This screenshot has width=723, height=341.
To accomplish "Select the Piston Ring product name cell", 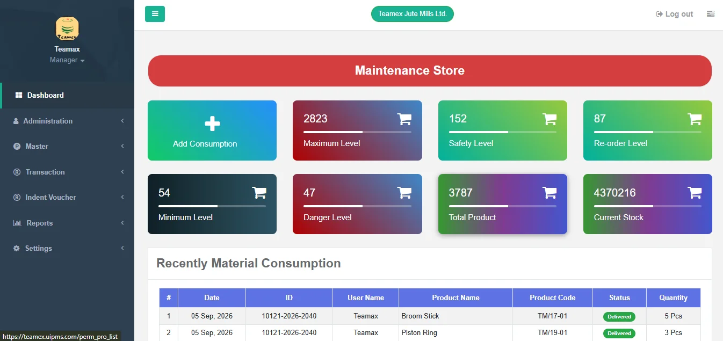I will click(456, 332).
